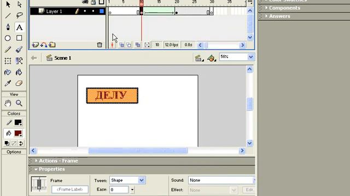
Task: Toggle Layer 1 outline color square
Action: [102, 11]
